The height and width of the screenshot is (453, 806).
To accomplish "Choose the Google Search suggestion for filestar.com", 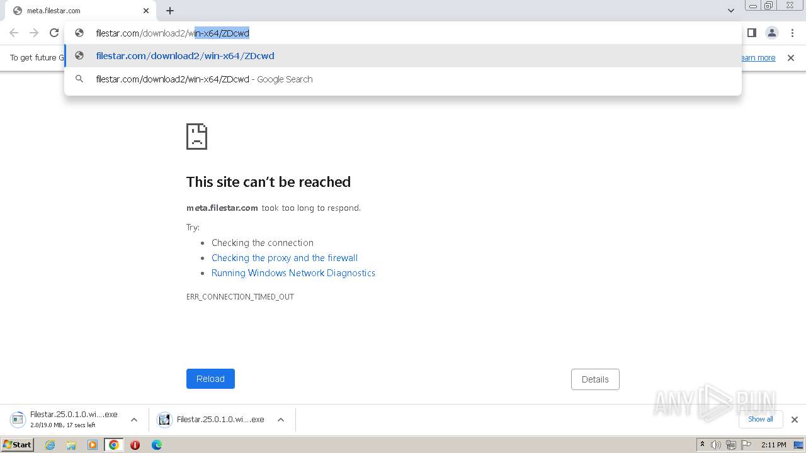I will [403, 79].
